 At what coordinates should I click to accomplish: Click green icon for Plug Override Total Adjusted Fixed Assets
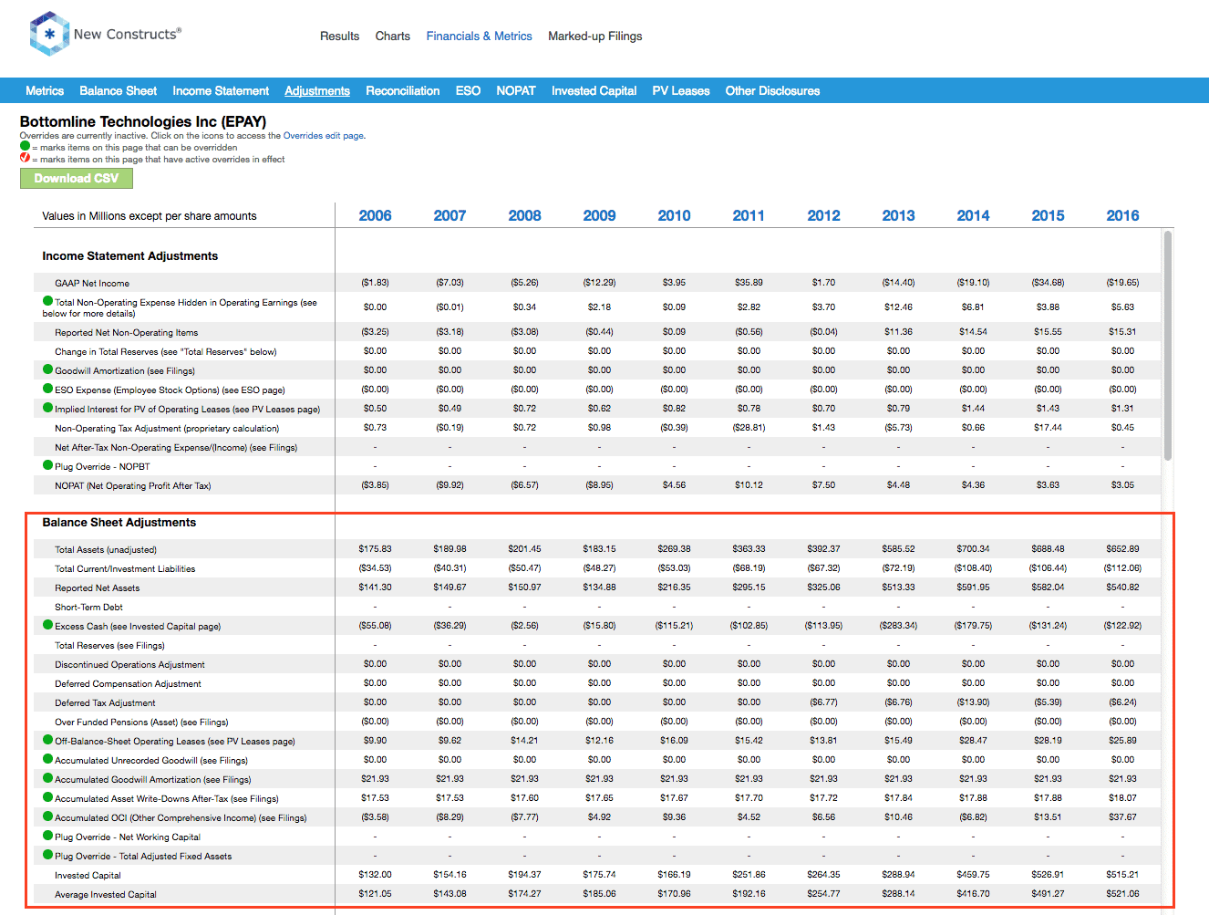pos(47,855)
